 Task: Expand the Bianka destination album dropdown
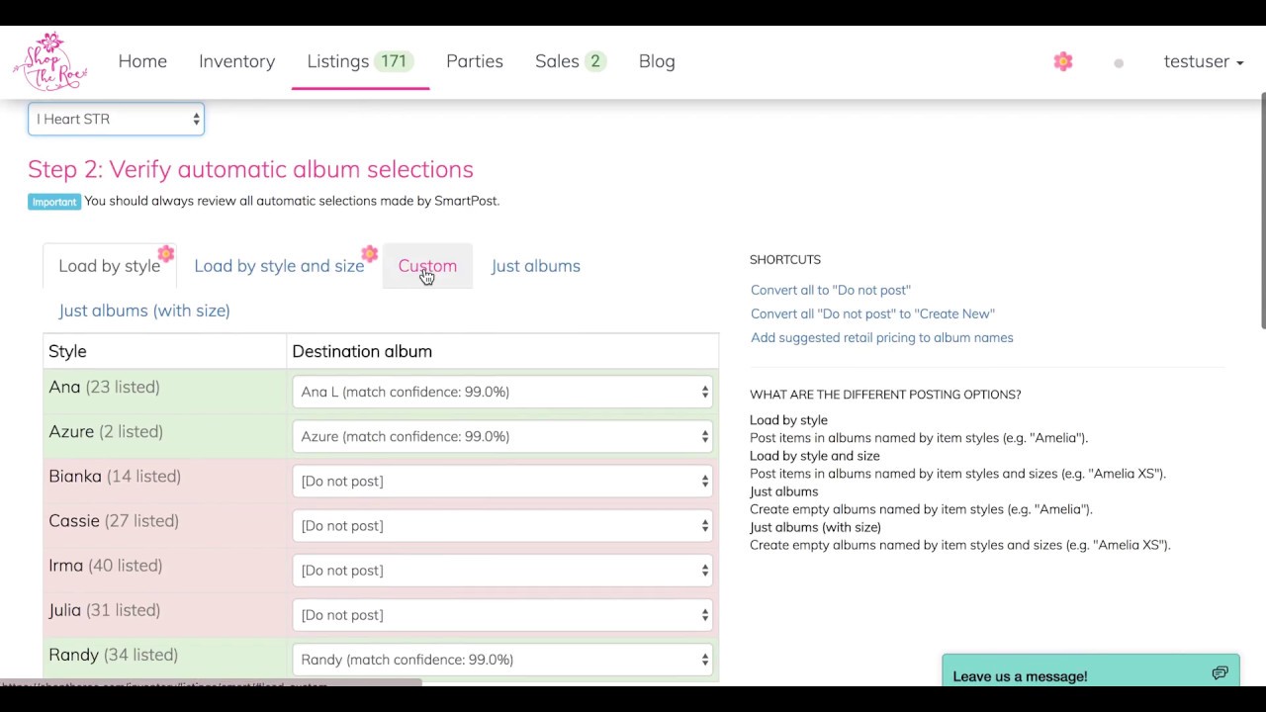[502, 481]
